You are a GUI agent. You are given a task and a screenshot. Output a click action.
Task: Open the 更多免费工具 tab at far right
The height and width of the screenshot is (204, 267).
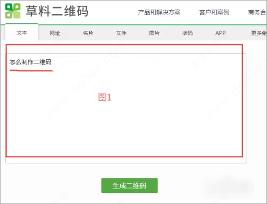[259, 33]
